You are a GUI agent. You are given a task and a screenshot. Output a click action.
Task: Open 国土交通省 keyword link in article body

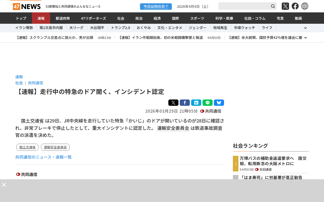[x=32, y=121]
